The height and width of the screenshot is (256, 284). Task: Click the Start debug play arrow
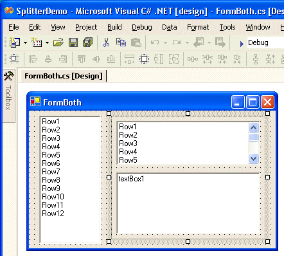click(x=242, y=44)
